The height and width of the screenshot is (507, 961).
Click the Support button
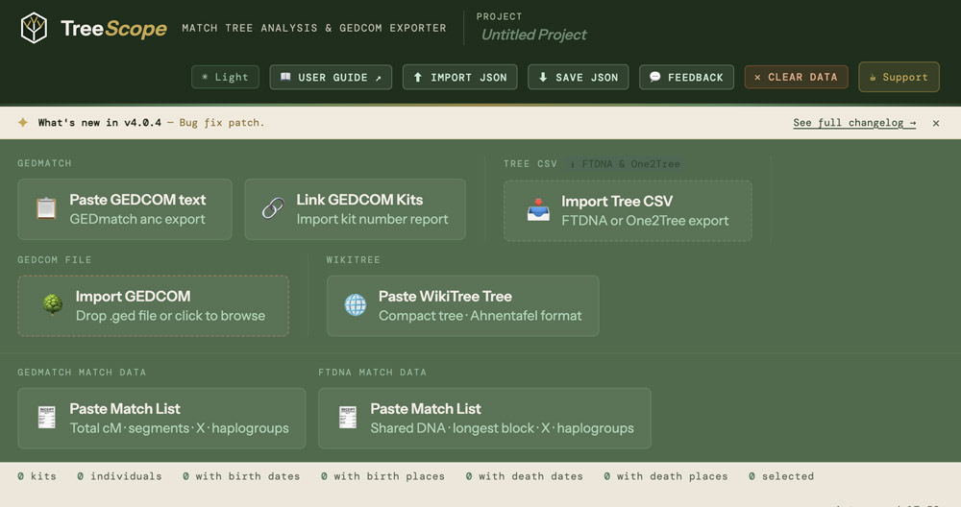[x=899, y=77]
